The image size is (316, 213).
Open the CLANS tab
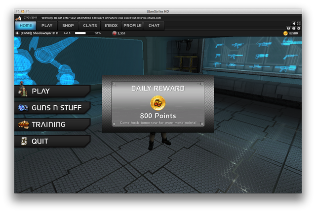point(90,26)
